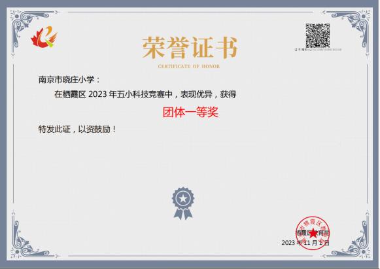Viewport: 380px width, 269px height.
Task: Click the red maple-leaf phoenix logo
Action: tap(44, 37)
